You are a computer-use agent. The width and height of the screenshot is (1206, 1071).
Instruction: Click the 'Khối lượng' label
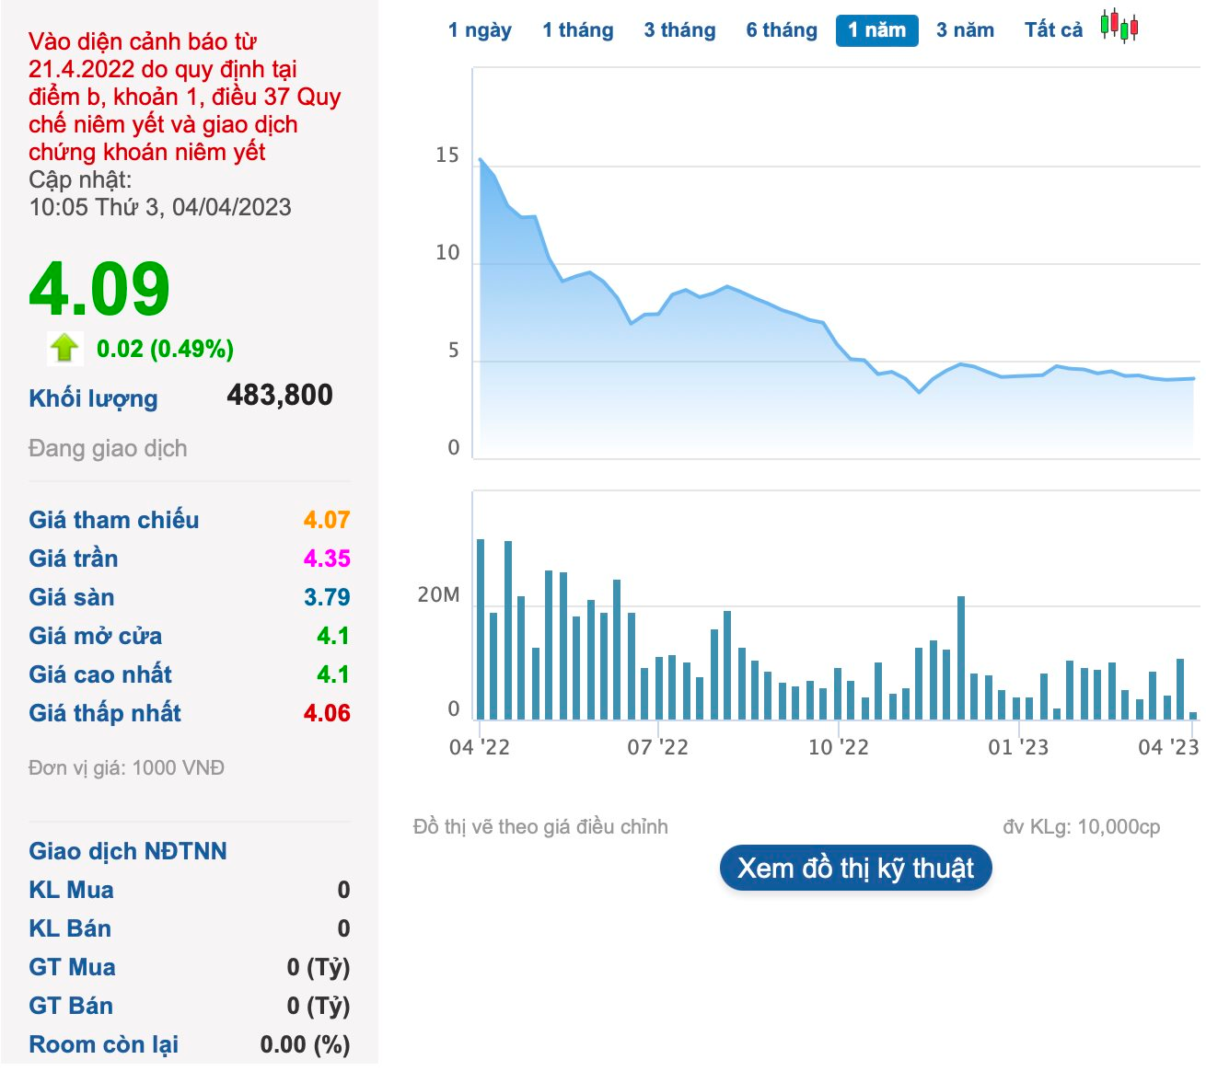tap(93, 398)
